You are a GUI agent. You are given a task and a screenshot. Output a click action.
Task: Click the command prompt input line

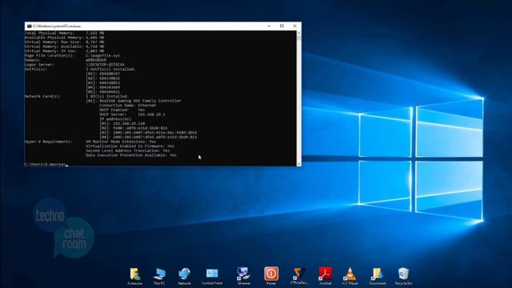click(x=46, y=164)
